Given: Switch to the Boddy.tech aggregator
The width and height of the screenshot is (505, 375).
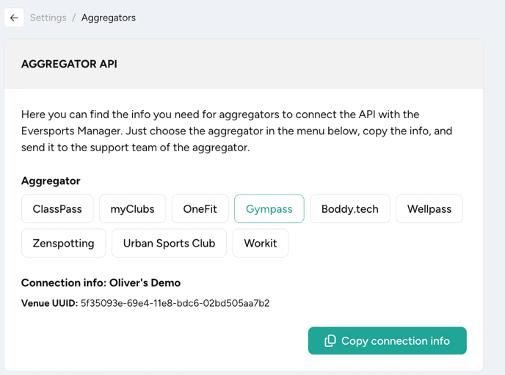Looking at the screenshot, I should pyautogui.click(x=349, y=209).
